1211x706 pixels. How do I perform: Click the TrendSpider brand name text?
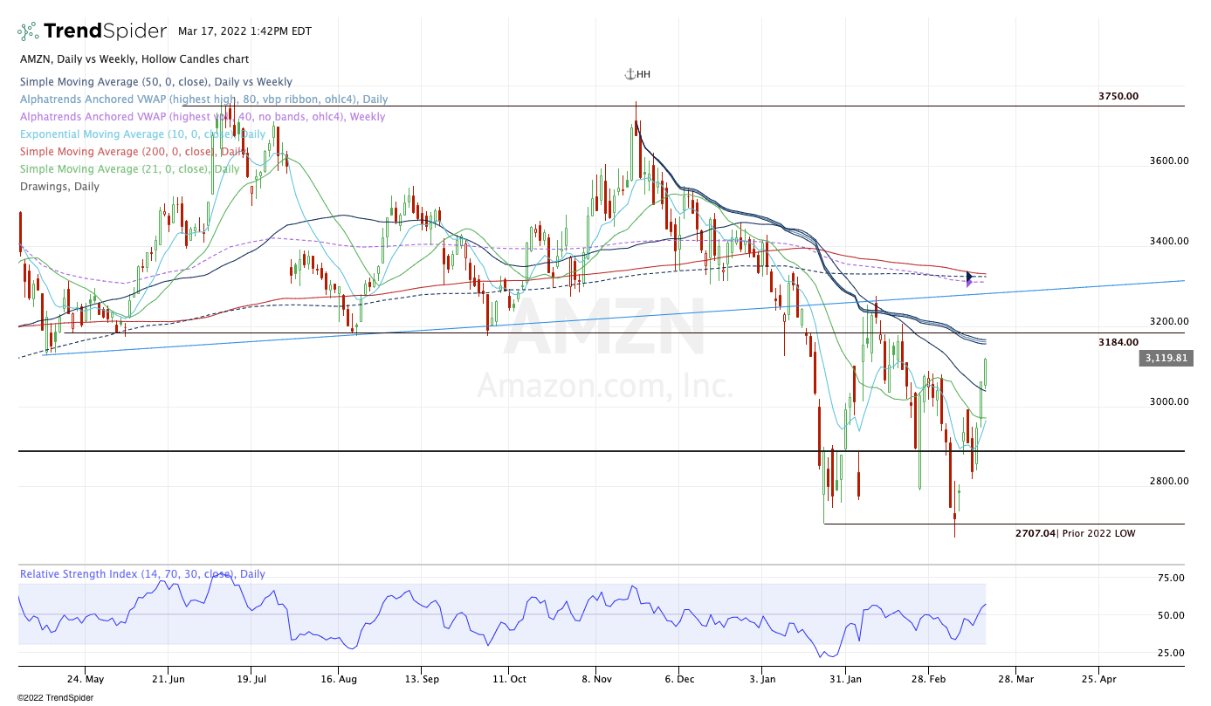pyautogui.click(x=105, y=31)
